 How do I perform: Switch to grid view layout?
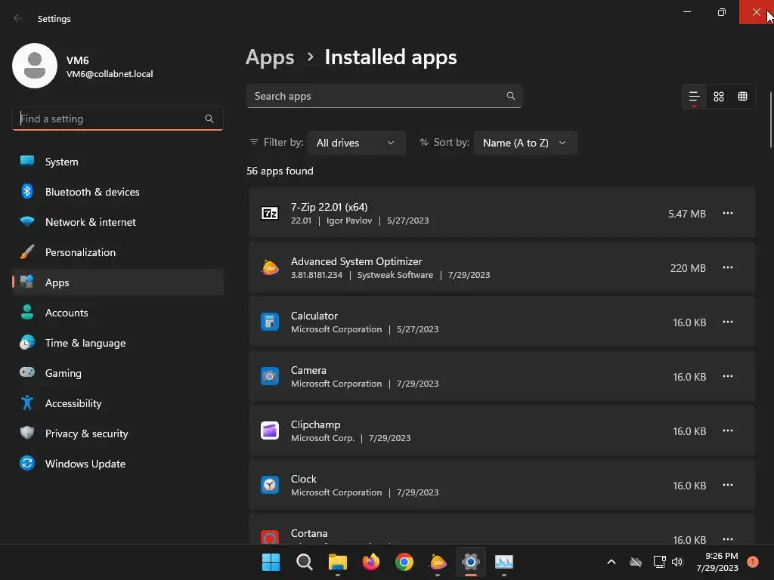(x=719, y=97)
